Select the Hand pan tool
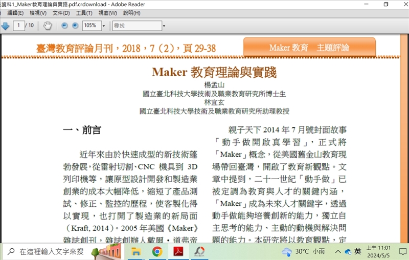409x260 pixels. tap(47, 26)
